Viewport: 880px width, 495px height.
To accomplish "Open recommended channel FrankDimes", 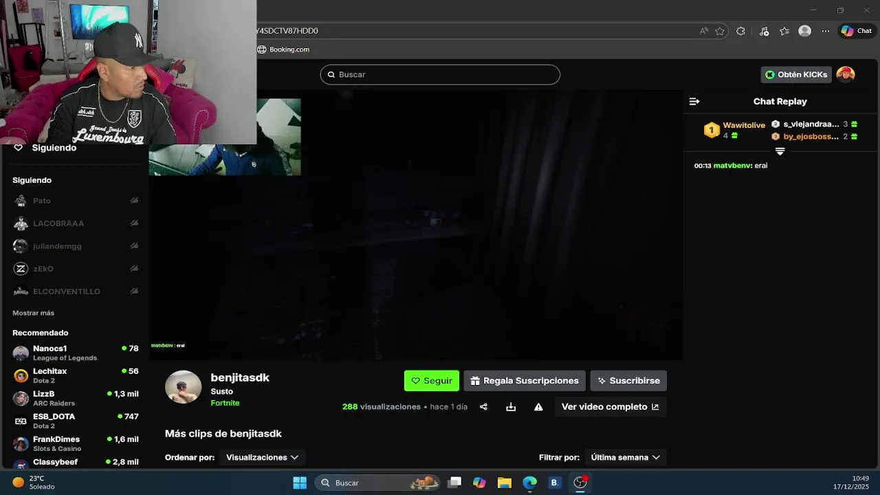I will coord(76,443).
